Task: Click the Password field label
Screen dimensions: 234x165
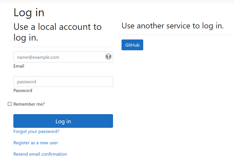Action: click(23, 90)
